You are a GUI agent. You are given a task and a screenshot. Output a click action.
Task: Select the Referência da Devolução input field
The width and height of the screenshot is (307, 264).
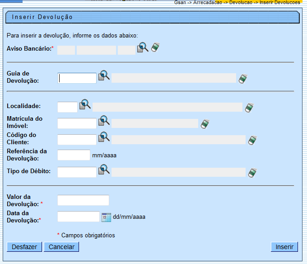pyautogui.click(x=74, y=155)
